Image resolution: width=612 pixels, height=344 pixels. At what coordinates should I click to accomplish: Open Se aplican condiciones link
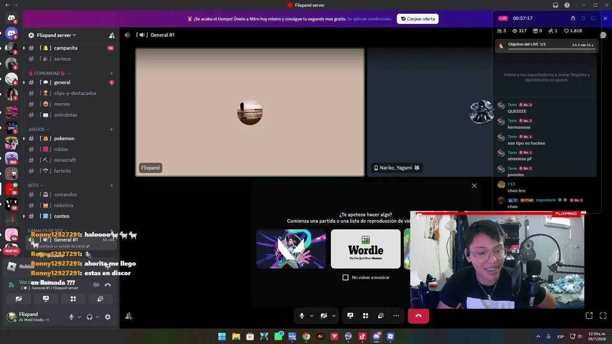coord(369,19)
